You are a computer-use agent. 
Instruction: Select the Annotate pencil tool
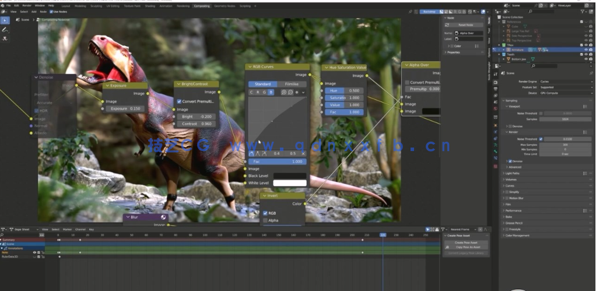coord(5,30)
